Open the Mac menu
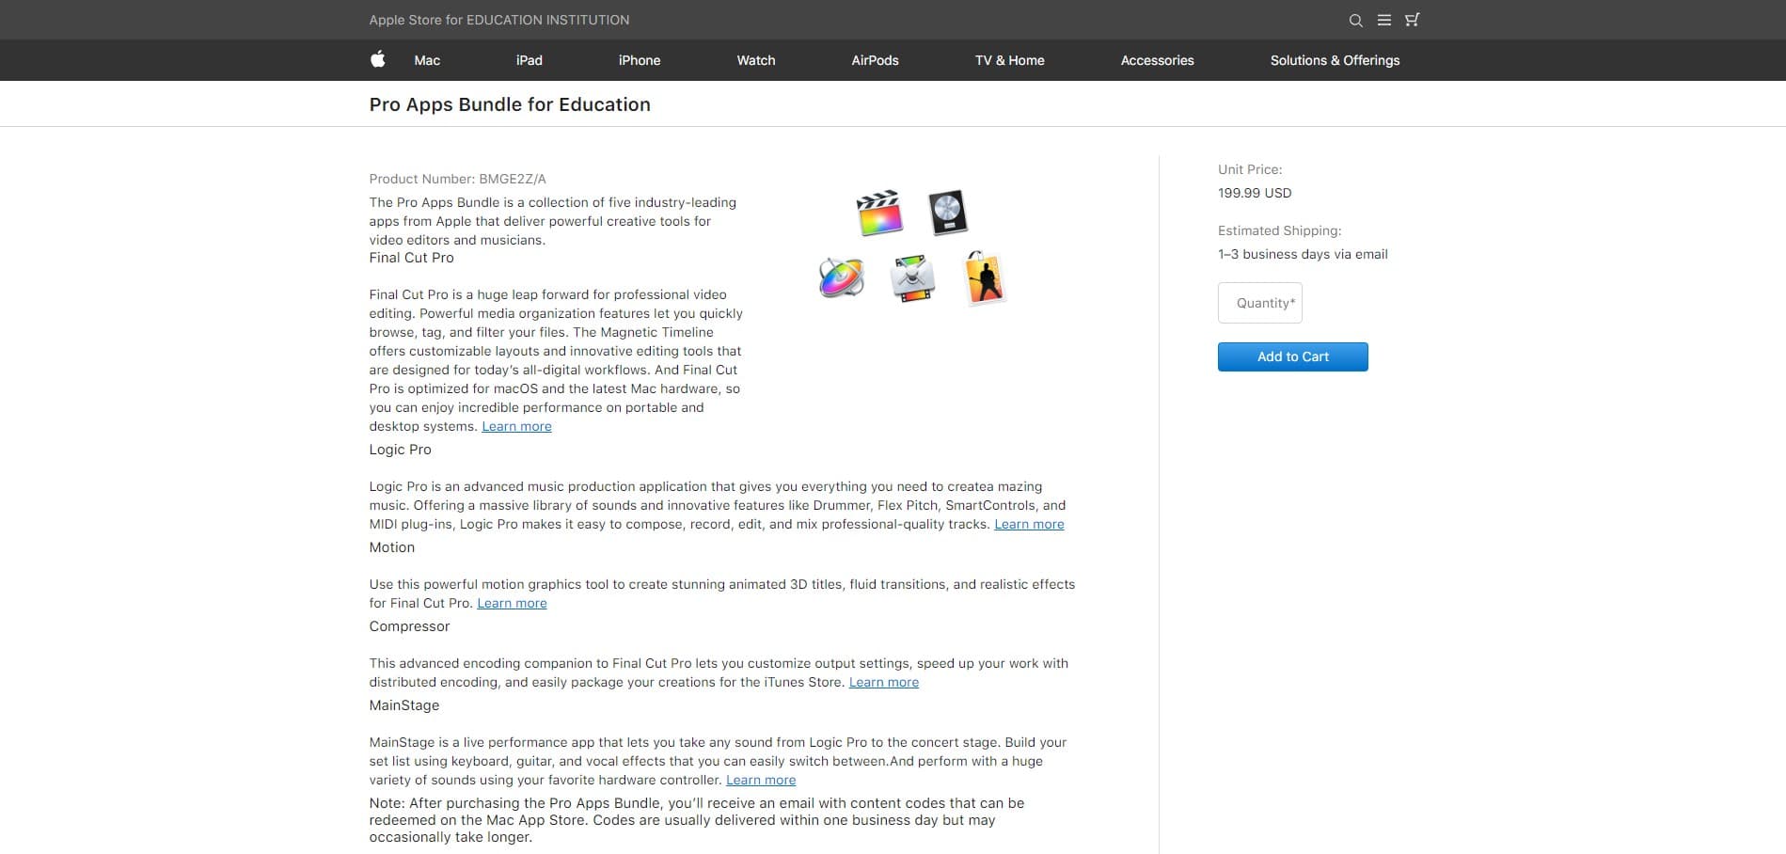Viewport: 1786px width, 854px height. pos(427,60)
